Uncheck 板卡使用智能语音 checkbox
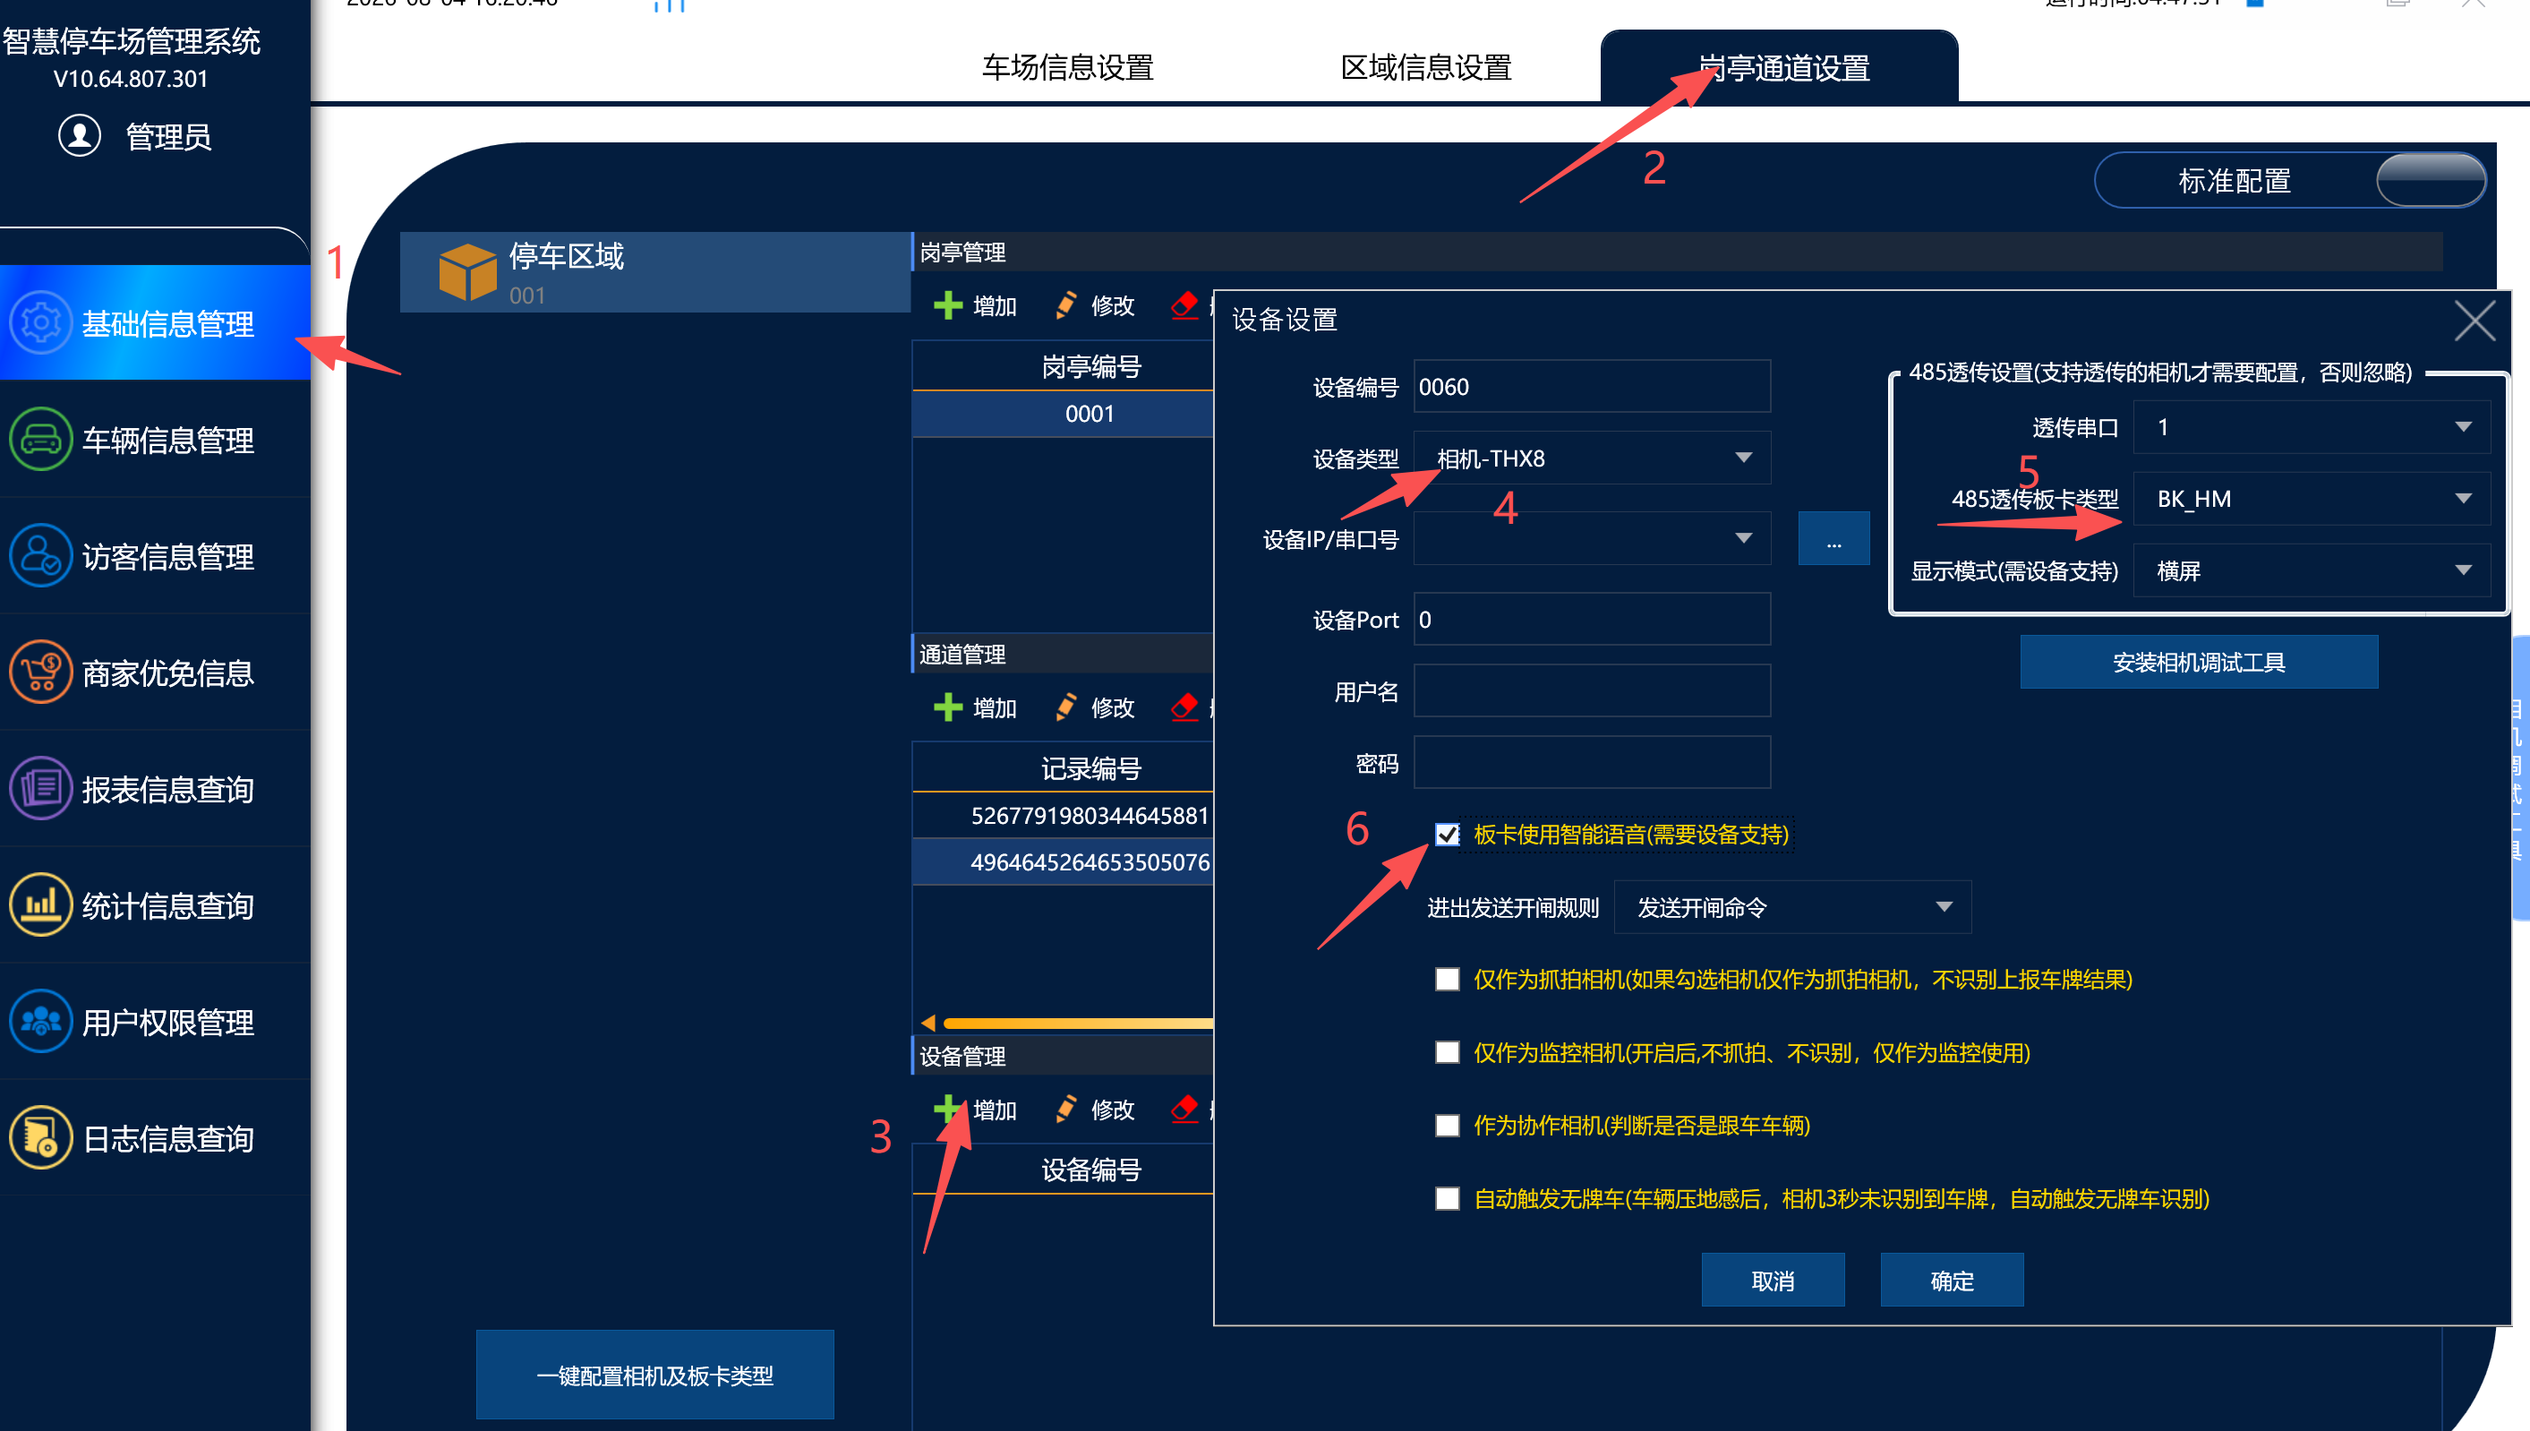 pyautogui.click(x=1448, y=835)
